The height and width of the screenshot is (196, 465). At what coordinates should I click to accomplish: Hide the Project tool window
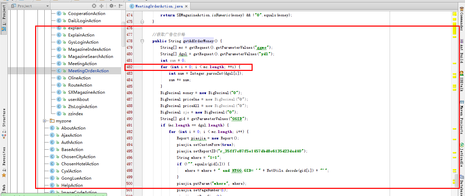[121, 6]
